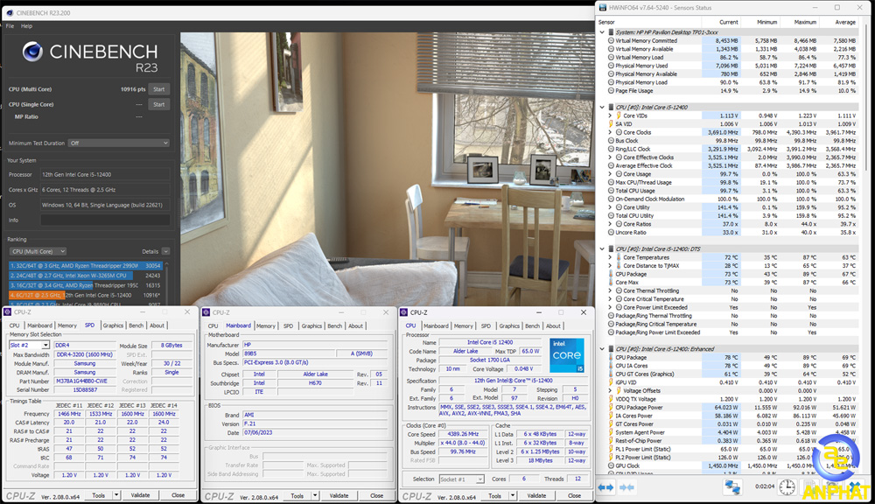This screenshot has height=504, width=875.
Task: Open Selection Socket #1 dropdown in CPU-Z
Action: (x=461, y=479)
